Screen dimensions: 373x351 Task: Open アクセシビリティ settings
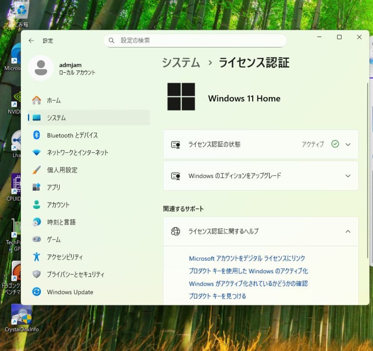point(64,257)
